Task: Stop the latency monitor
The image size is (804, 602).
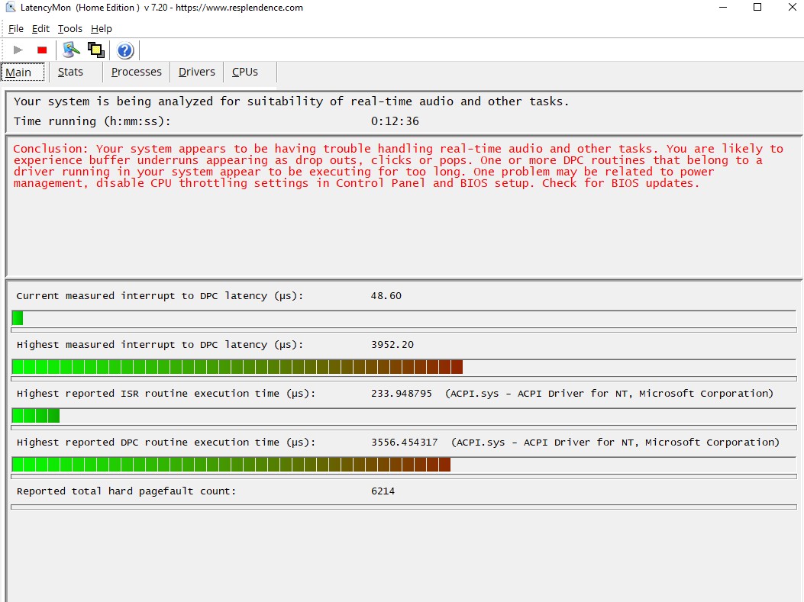Action: (x=42, y=49)
